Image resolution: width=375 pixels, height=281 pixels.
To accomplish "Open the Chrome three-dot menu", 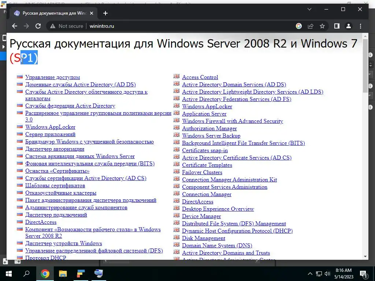I will coord(360,26).
